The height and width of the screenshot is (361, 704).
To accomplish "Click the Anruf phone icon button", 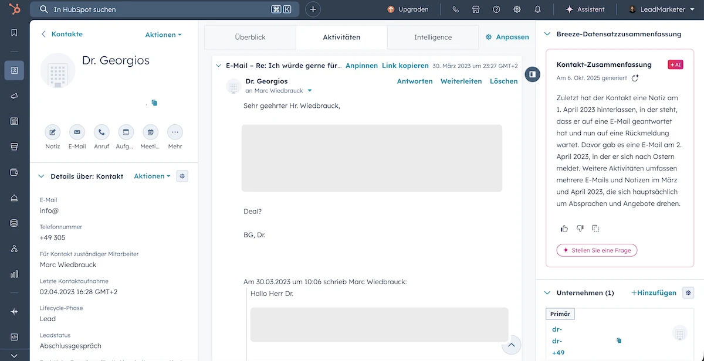I will click(101, 132).
